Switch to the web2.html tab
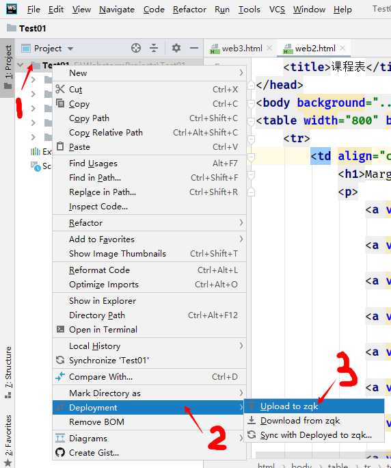This screenshot has width=391, height=468. 309,49
